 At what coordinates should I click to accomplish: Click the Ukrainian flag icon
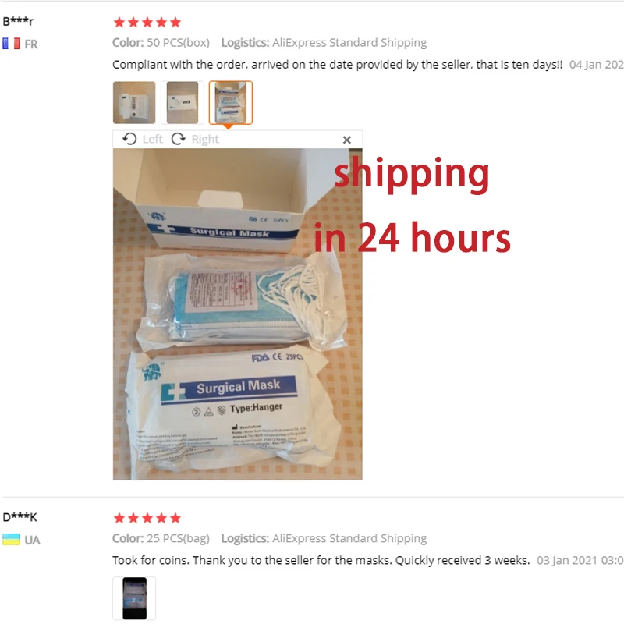point(11,539)
